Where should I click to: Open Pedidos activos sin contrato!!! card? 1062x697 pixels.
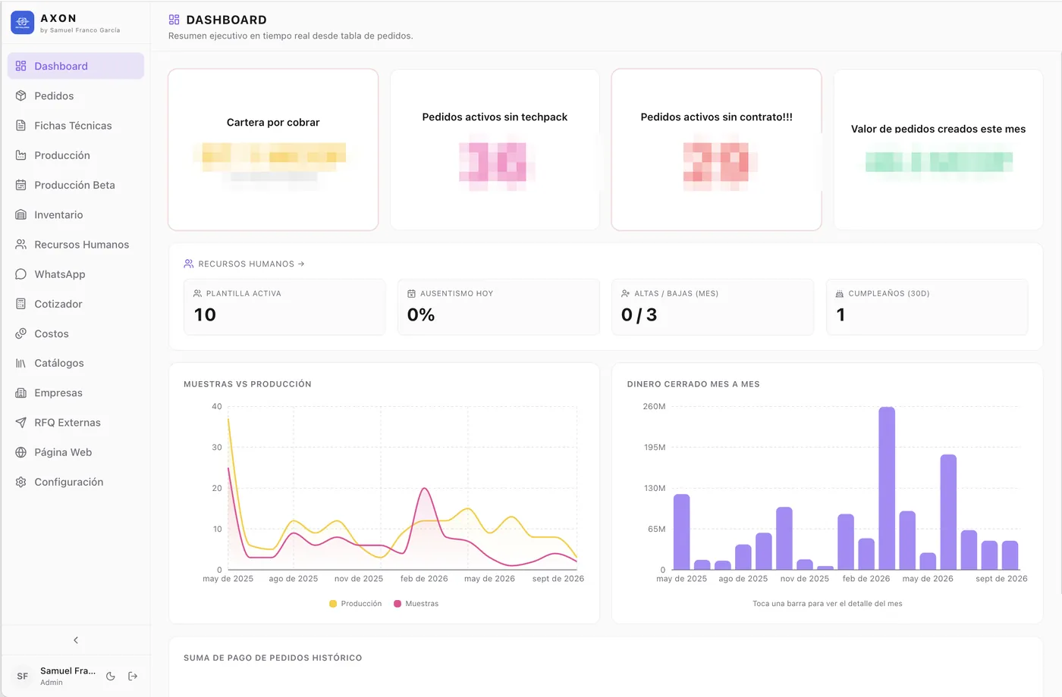[716, 150]
